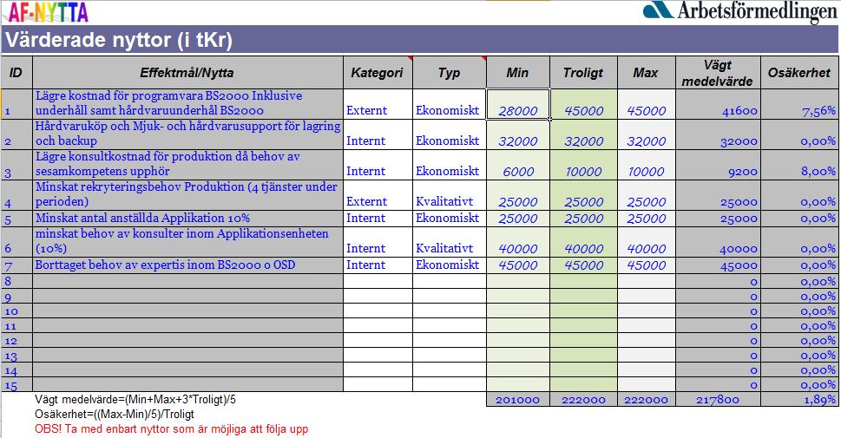Click the empty Effektmål cell in row 8
Image resolution: width=841 pixels, height=438 pixels.
[187, 281]
